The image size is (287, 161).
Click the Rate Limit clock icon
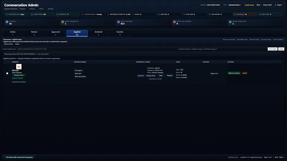point(260,14)
